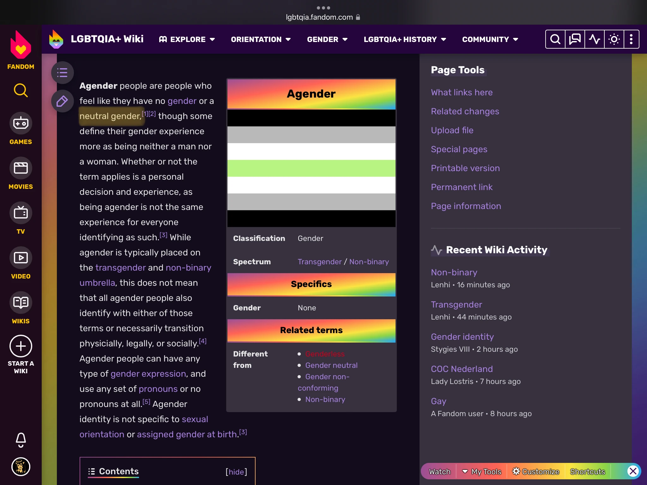This screenshot has width=647, height=485.
Task: Open the table of contents list icon
Action: [x=62, y=73]
